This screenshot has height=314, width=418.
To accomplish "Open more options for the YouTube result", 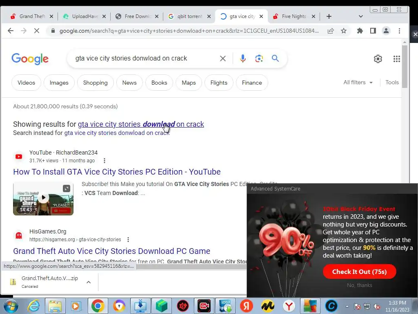I will click(x=104, y=161).
